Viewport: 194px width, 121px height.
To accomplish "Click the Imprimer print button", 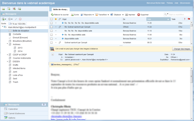I will [x=130, y=15].
